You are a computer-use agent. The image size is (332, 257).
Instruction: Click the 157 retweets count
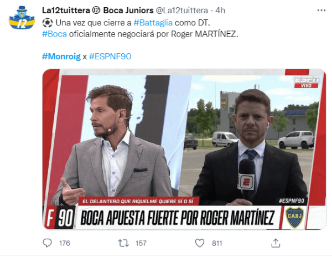141,243
